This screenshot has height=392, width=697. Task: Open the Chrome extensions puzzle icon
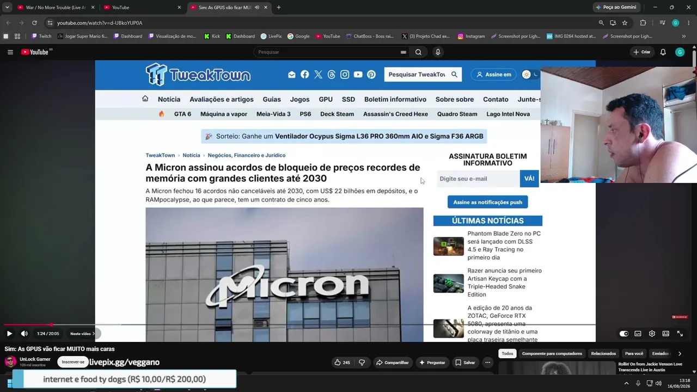coord(643,23)
